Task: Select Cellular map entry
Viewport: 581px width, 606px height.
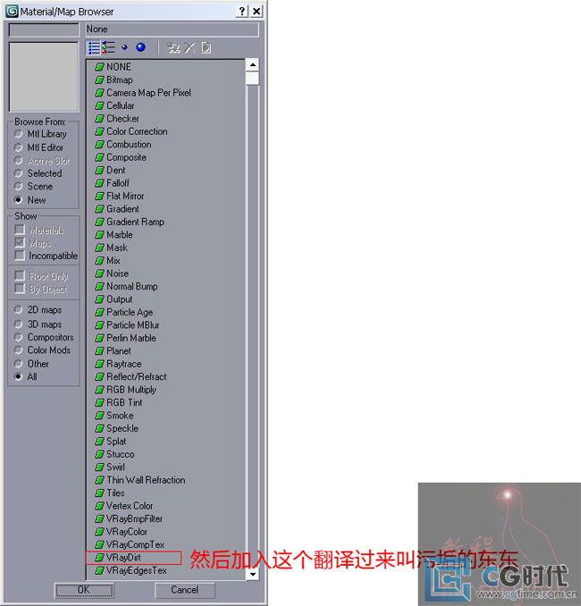Action: 120,105
